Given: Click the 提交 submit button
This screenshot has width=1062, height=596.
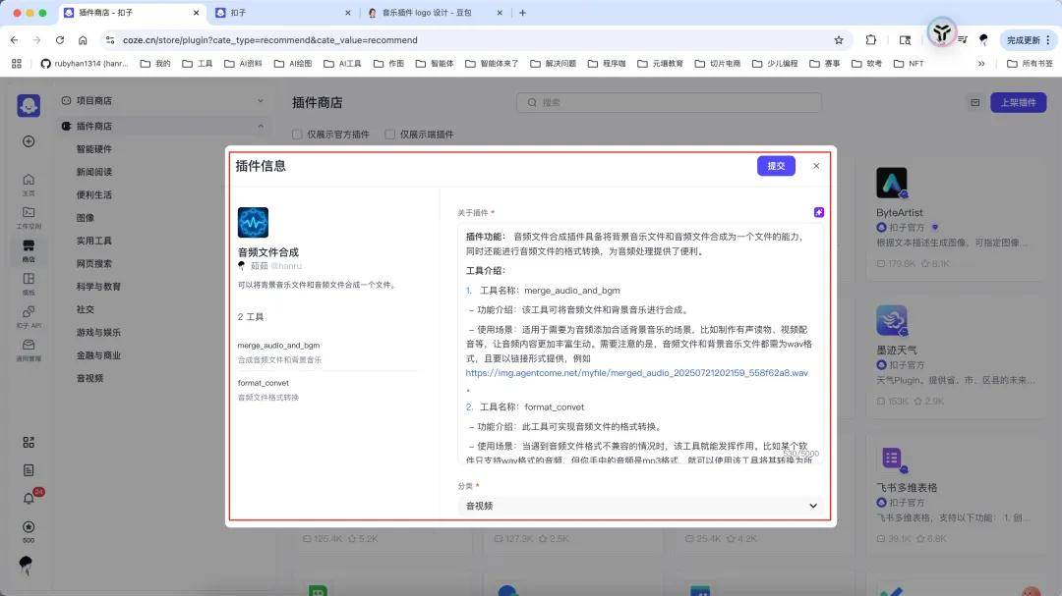Looking at the screenshot, I should [x=776, y=166].
